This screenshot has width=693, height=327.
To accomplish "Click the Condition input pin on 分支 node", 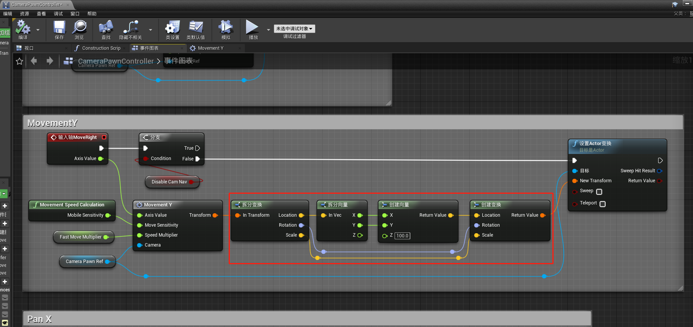I will [x=146, y=159].
